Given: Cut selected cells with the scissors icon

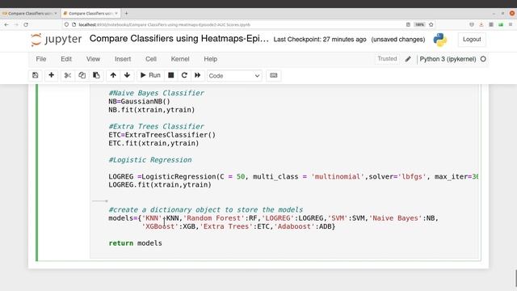Looking at the screenshot, I should tap(68, 75).
